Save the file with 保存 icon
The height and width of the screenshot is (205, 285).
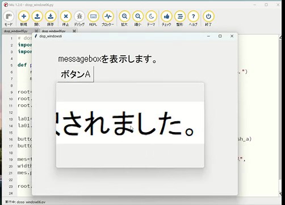pyautogui.click(x=51, y=18)
